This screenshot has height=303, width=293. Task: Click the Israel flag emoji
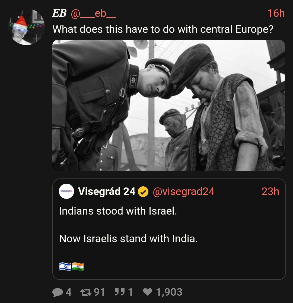pos(65,267)
